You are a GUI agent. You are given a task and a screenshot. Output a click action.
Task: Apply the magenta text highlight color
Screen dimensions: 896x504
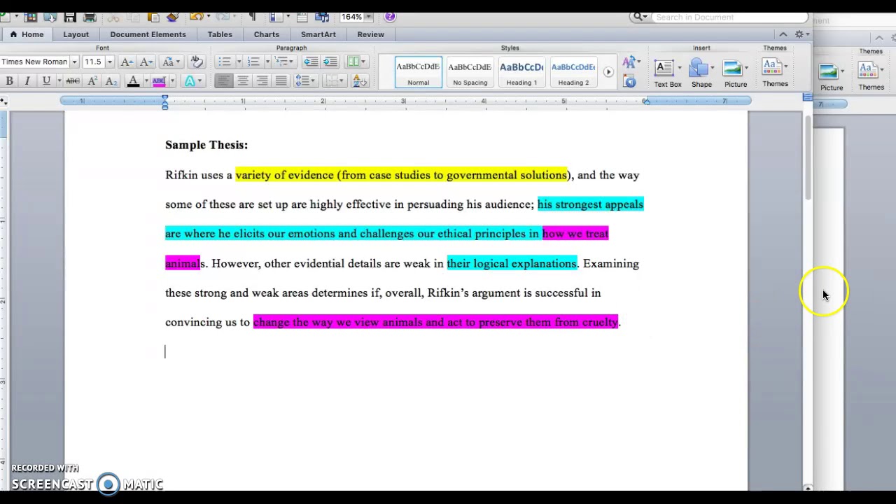(x=159, y=81)
